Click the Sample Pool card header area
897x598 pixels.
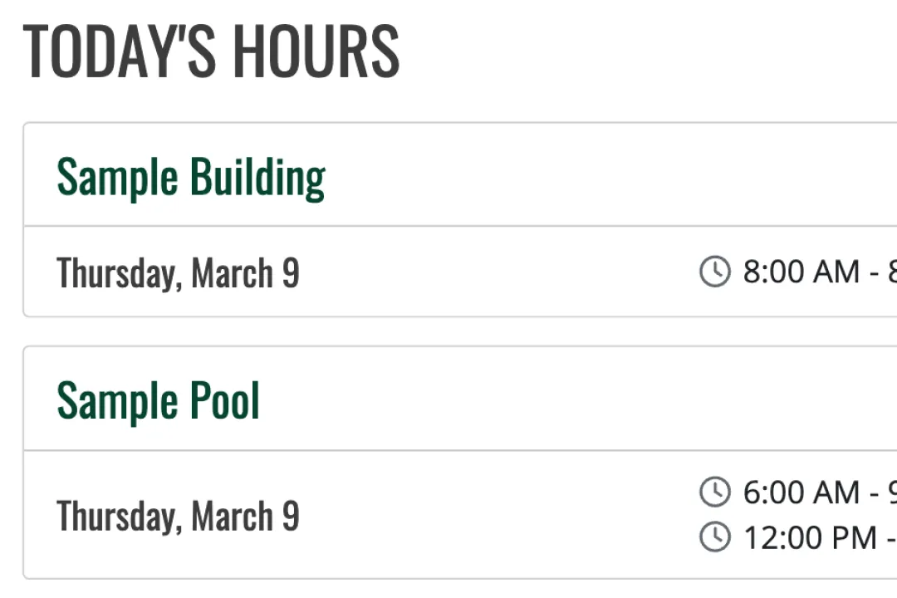[x=448, y=399]
